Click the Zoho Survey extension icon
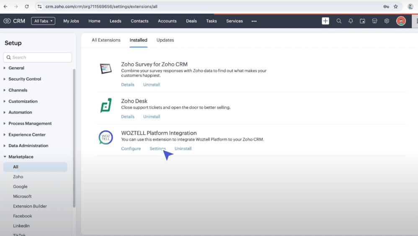 pyautogui.click(x=106, y=69)
